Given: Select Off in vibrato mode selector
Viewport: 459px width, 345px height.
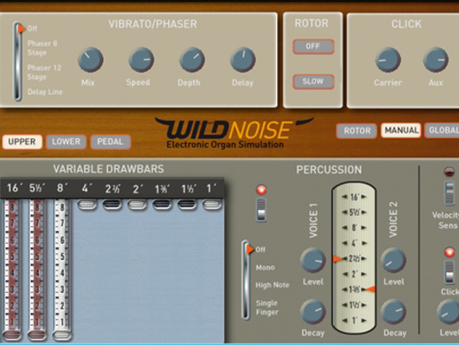Looking at the screenshot, I should tap(32, 29).
